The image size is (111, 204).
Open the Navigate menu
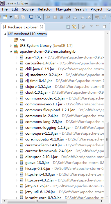[x=64, y=9]
